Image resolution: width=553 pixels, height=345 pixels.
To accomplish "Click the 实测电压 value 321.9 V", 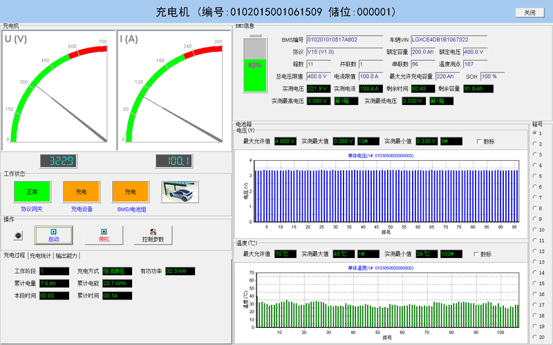I will click(x=319, y=89).
